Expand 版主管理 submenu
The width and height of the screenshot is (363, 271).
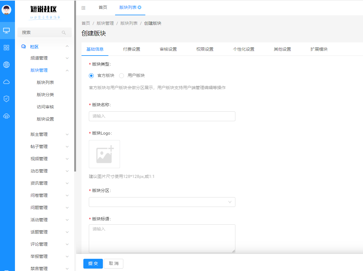pyautogui.click(x=67, y=135)
